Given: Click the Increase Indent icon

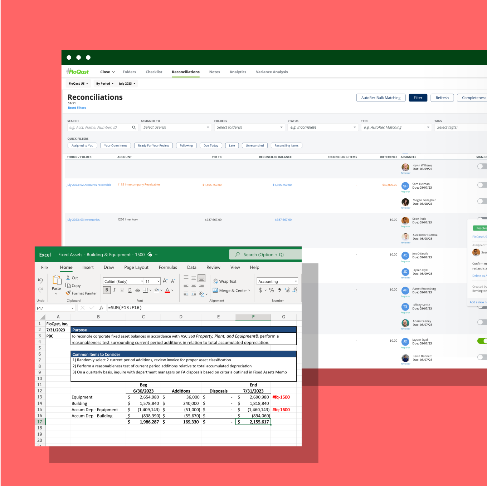Looking at the screenshot, I should 194,294.
